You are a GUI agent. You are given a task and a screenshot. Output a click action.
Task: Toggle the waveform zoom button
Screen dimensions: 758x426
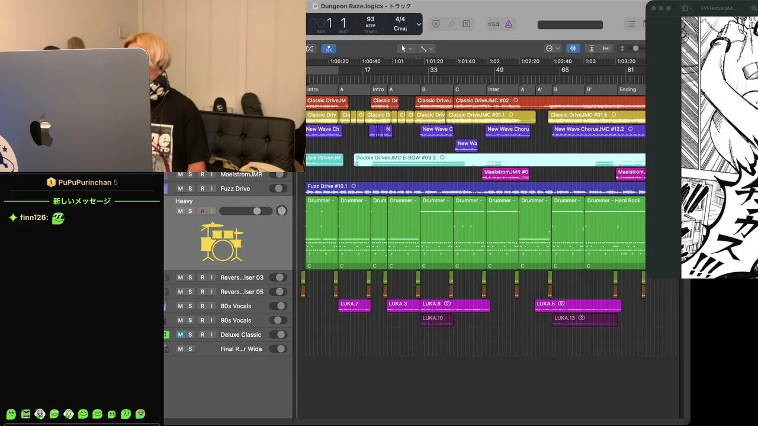click(x=573, y=49)
